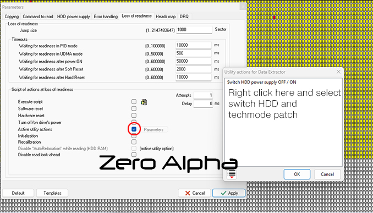
Task: Enable the Execute script checkbox
Action: (x=134, y=102)
